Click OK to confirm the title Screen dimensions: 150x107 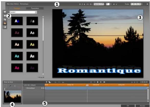coord(128,106)
